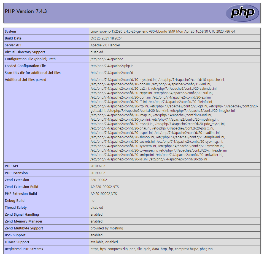This screenshot has height=254, width=267.
Task: Click the 20-curl.ini file path
Action: [183, 93]
